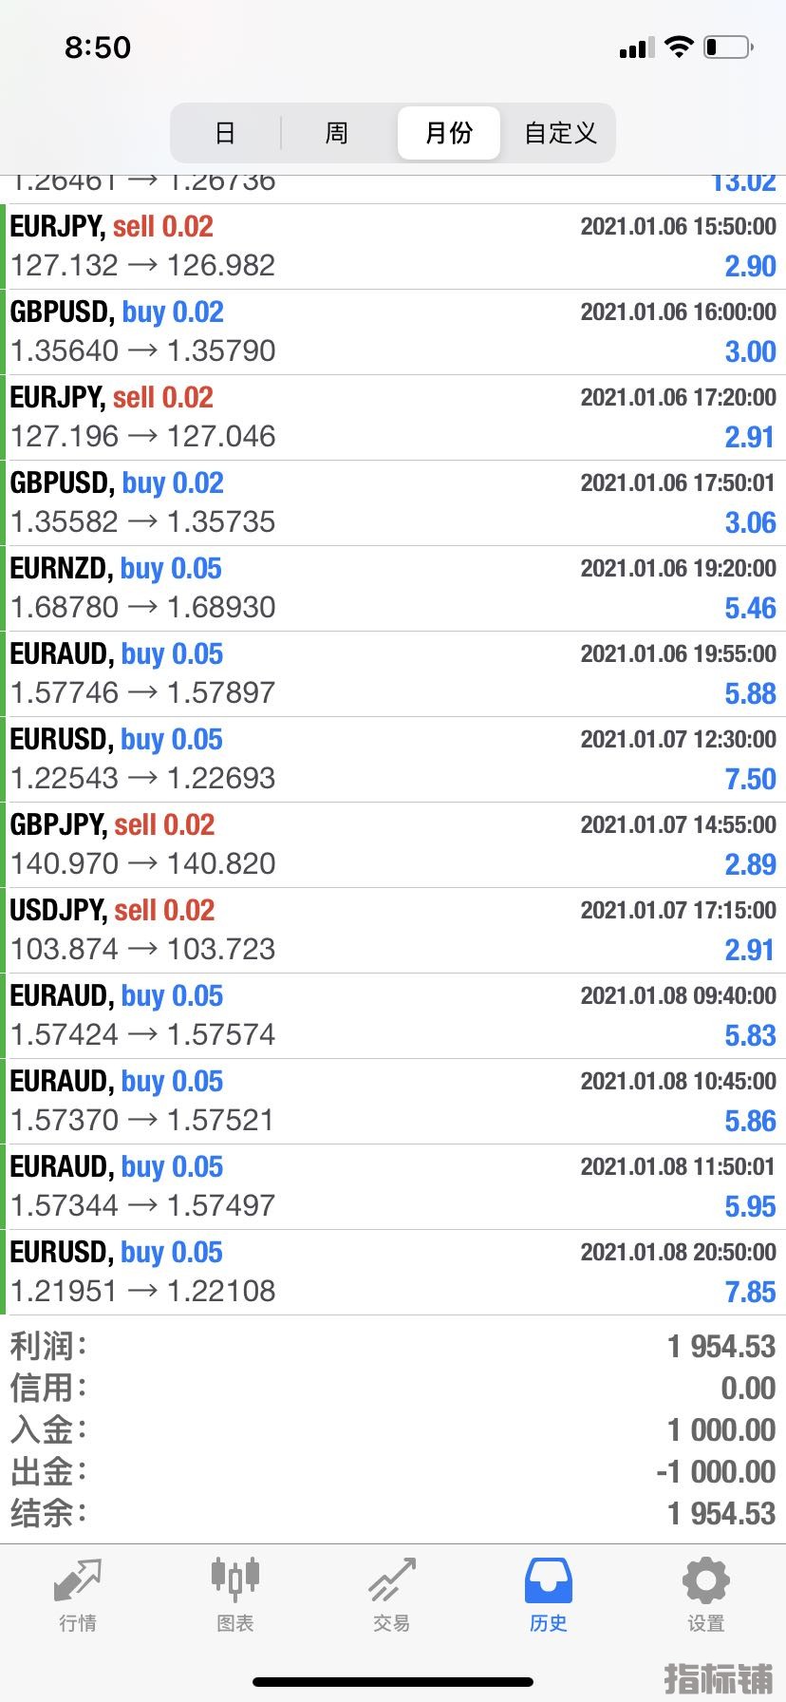This screenshot has width=786, height=1702.
Task: Tap the Wi-Fi status icon
Action: pyautogui.click(x=679, y=47)
